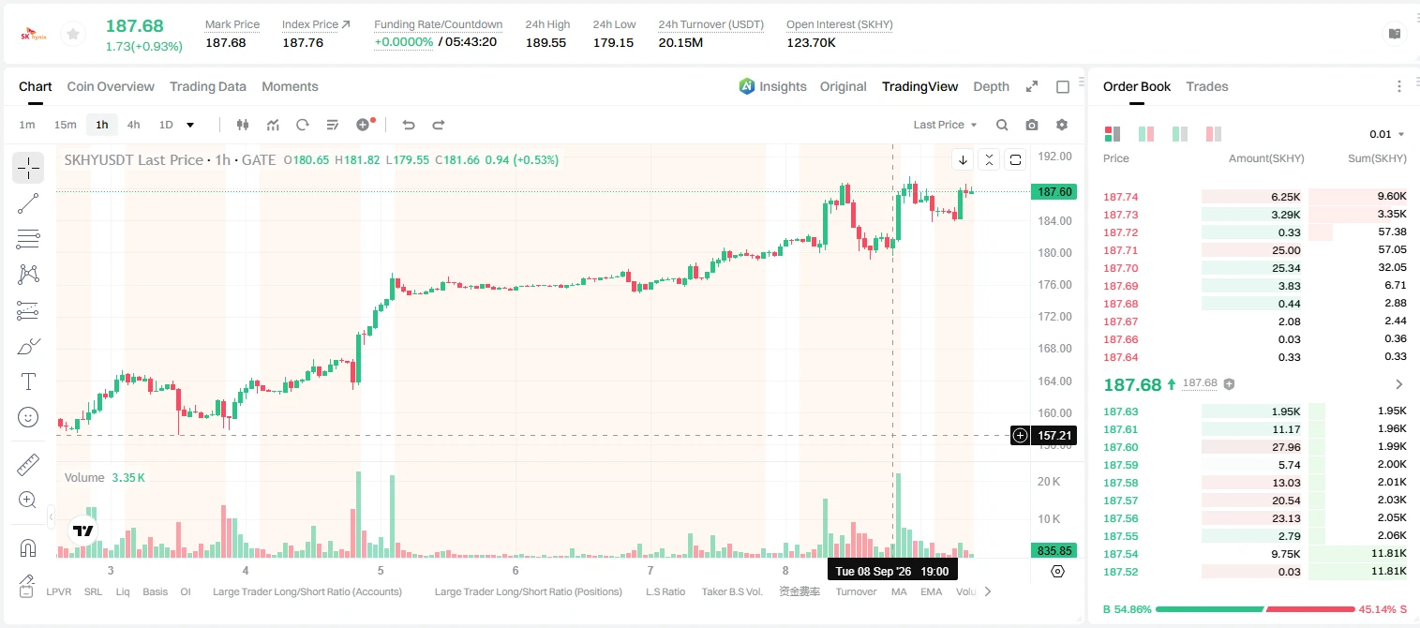Switch to Coin Overview tab
1420x628 pixels.
(x=111, y=86)
